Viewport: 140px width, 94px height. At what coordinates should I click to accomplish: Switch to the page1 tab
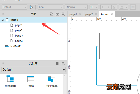73,14
